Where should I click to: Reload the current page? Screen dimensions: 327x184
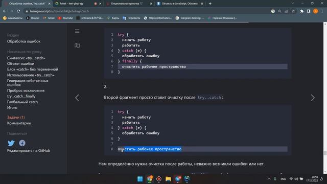point(18,11)
